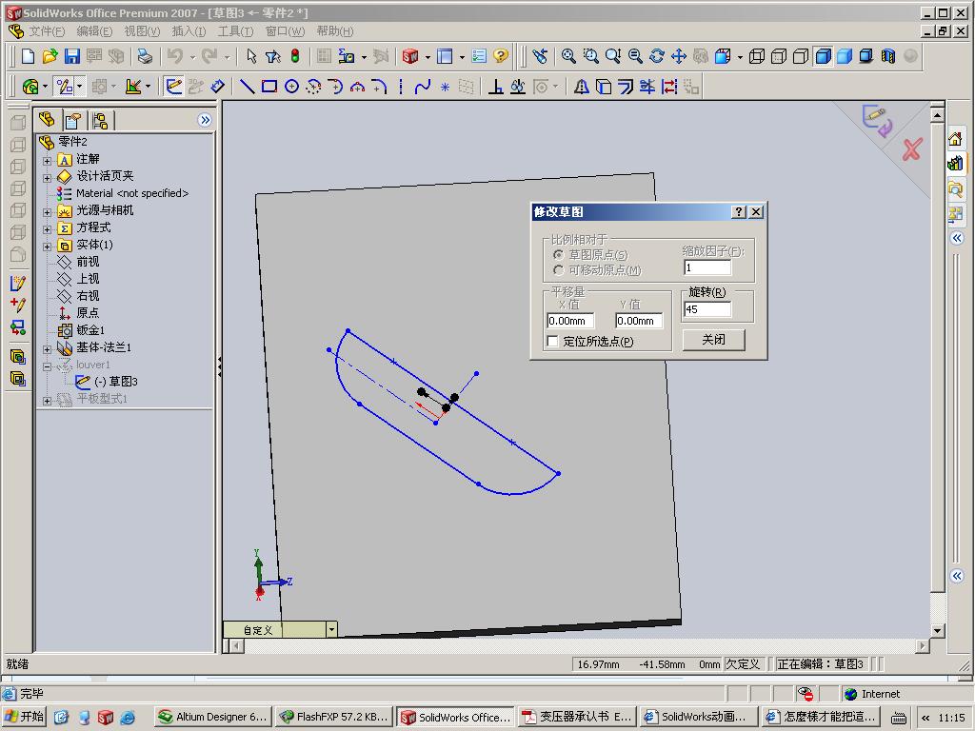975x731 pixels.
Task: Open the Home icon in task pane
Action: coord(956,139)
